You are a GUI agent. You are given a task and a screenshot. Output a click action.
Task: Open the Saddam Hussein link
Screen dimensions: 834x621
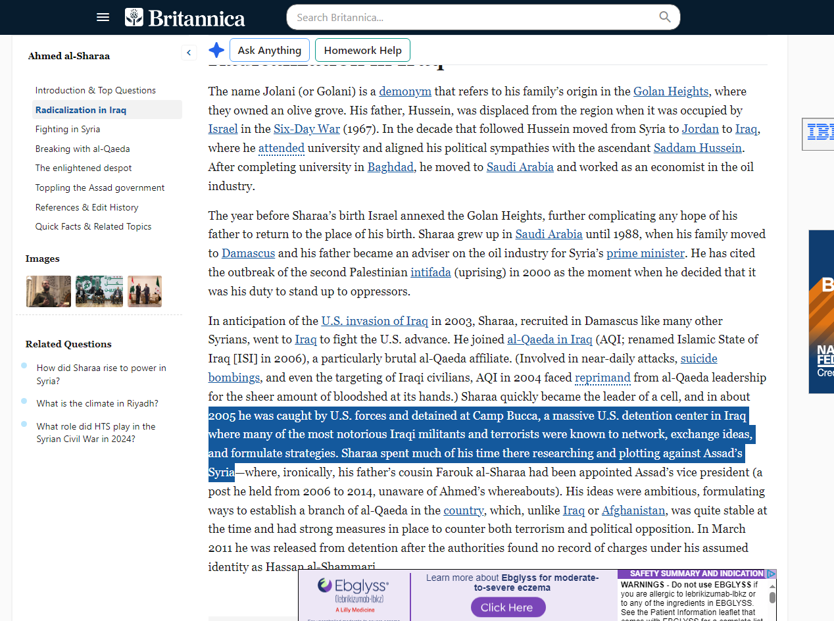[698, 148]
